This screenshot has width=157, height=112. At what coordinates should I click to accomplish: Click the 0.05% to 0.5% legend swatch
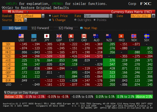coord(105,96)
